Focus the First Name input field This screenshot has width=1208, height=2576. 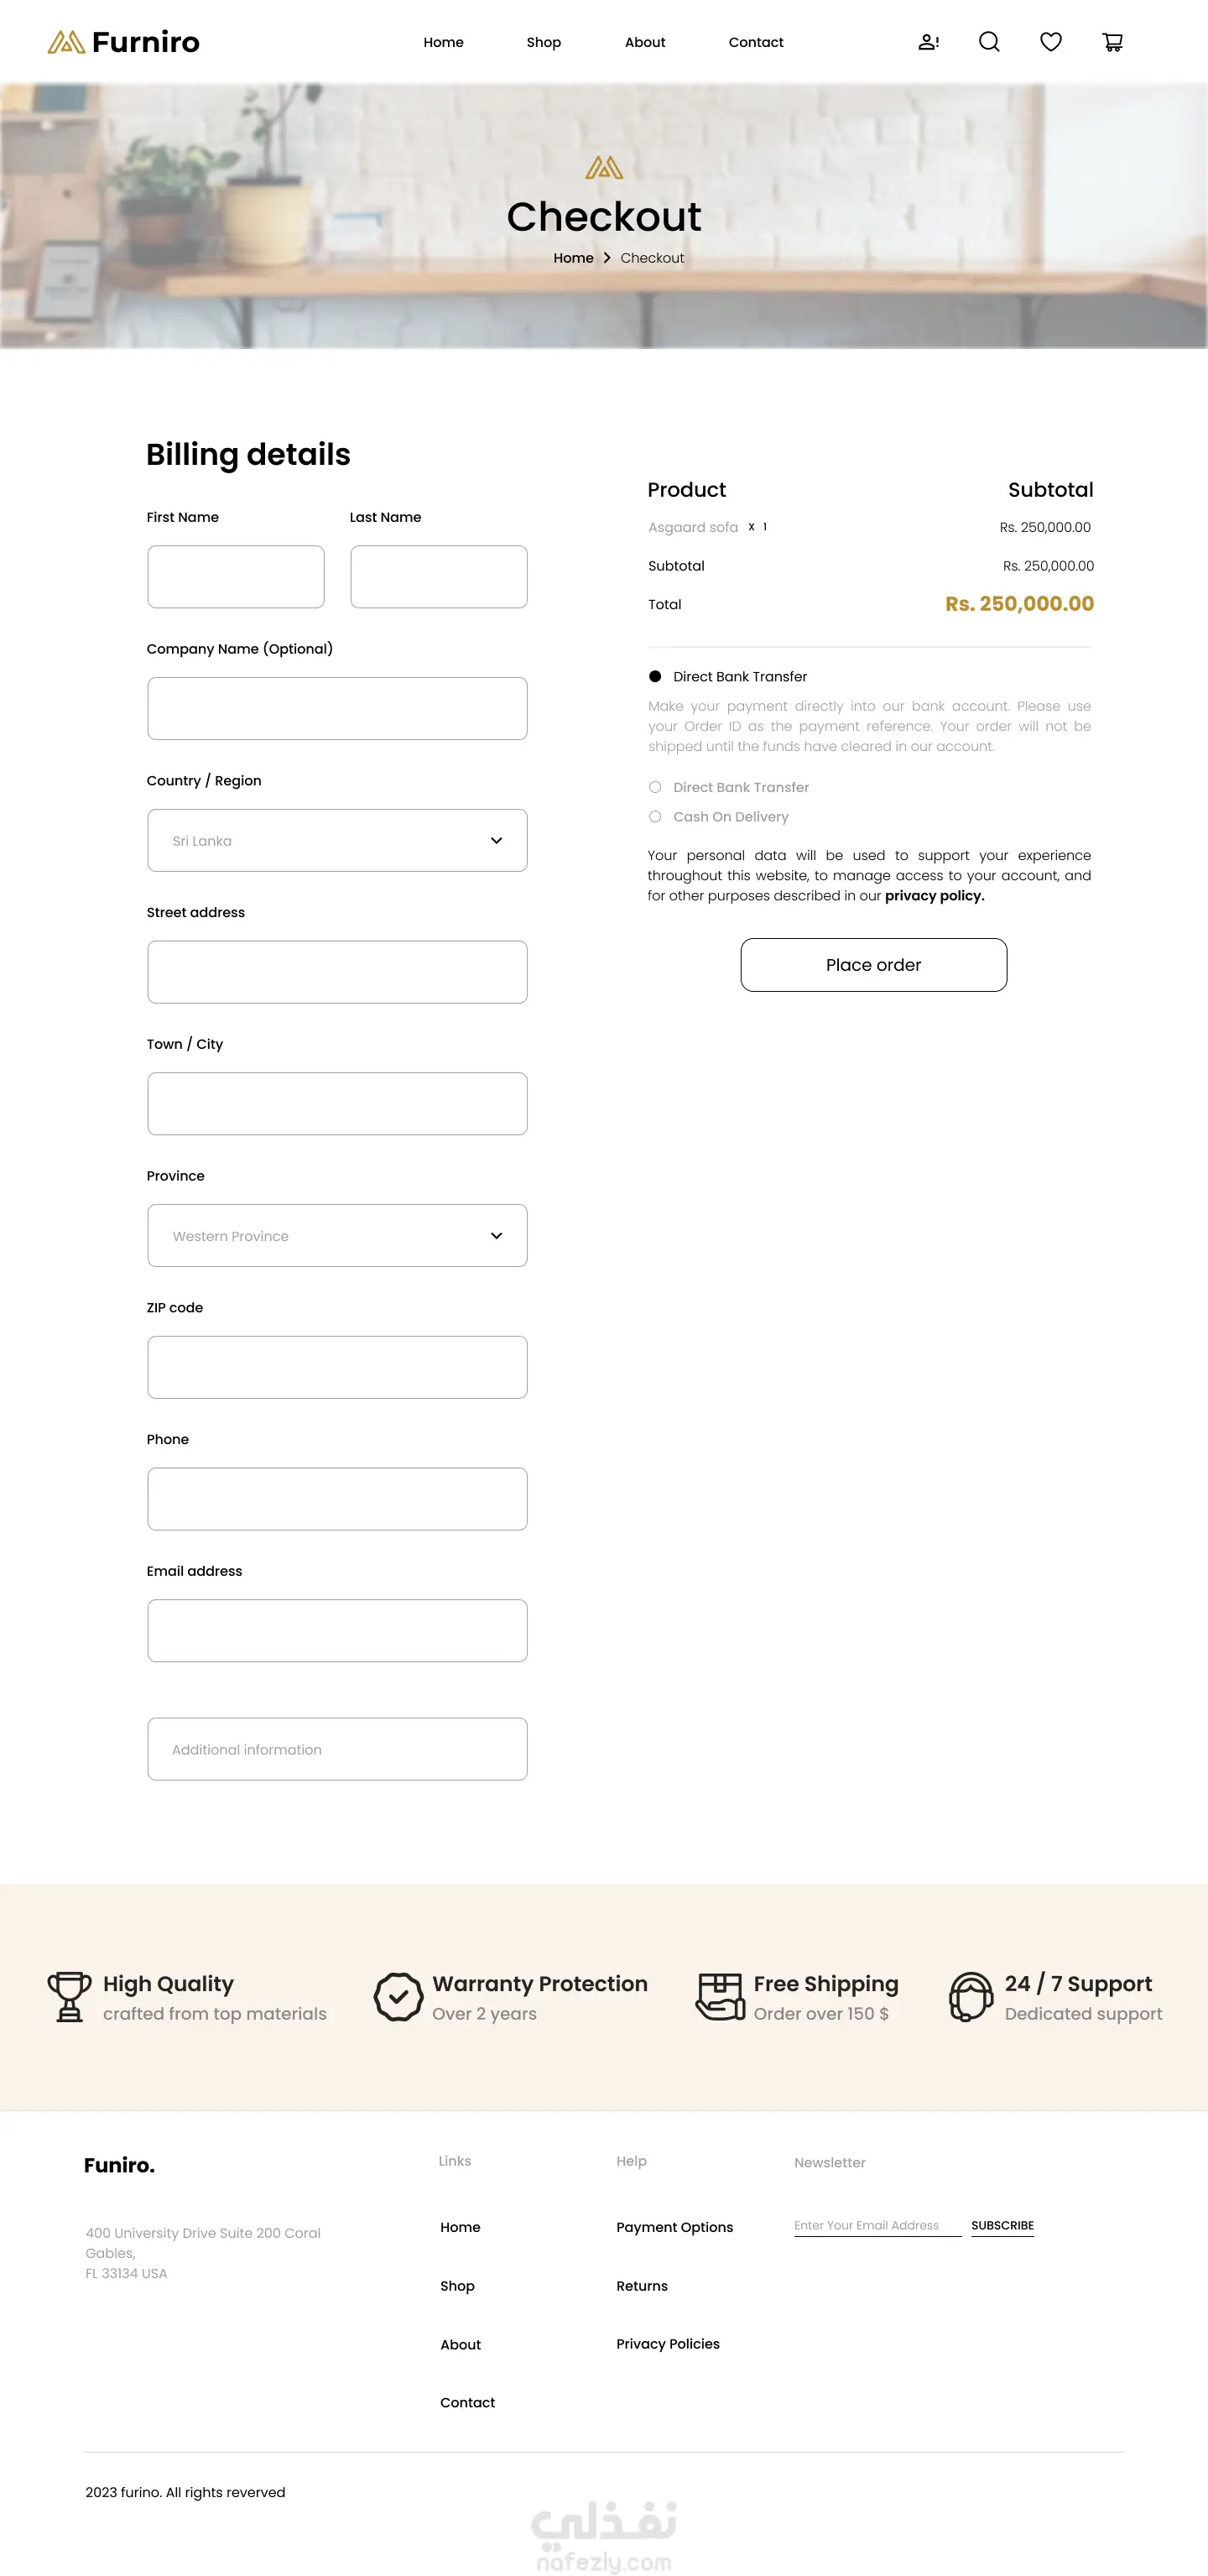coord(235,576)
